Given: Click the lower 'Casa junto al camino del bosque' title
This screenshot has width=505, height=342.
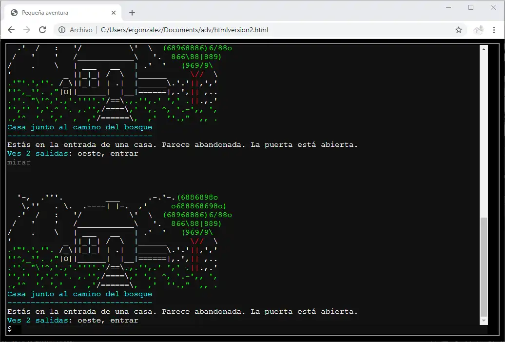Looking at the screenshot, I should (79, 294).
